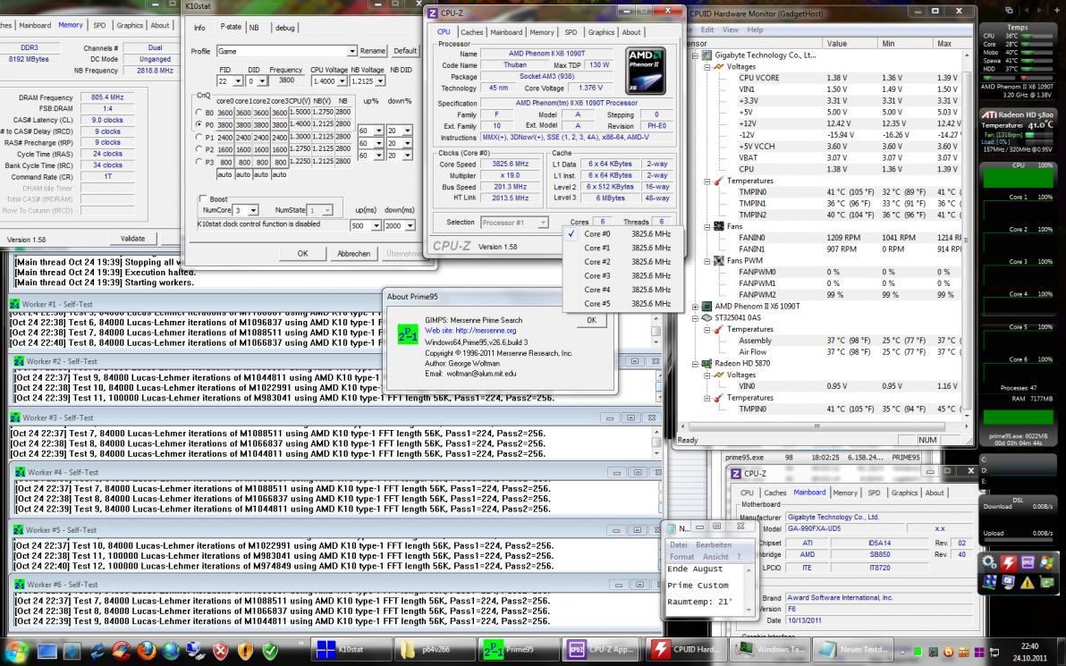Viewport: 1066px width, 666px height.
Task: Select Core #0 in the CPU-Z core list
Action: (x=622, y=234)
